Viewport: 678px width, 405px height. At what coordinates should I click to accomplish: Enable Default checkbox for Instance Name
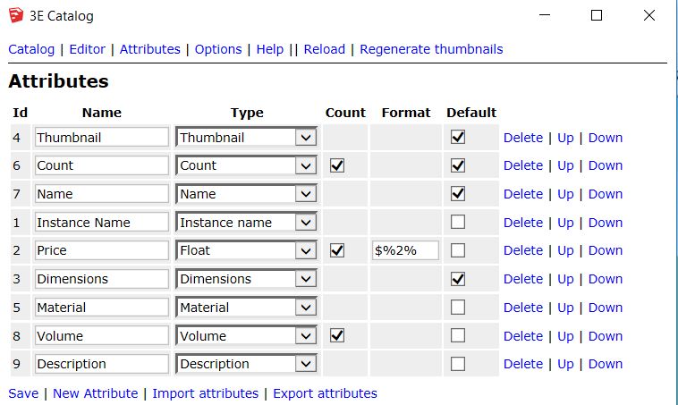click(x=458, y=222)
